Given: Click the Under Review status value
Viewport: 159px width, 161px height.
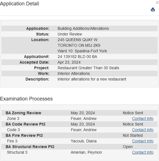Looking at the screenshot, I should [x=70, y=34].
